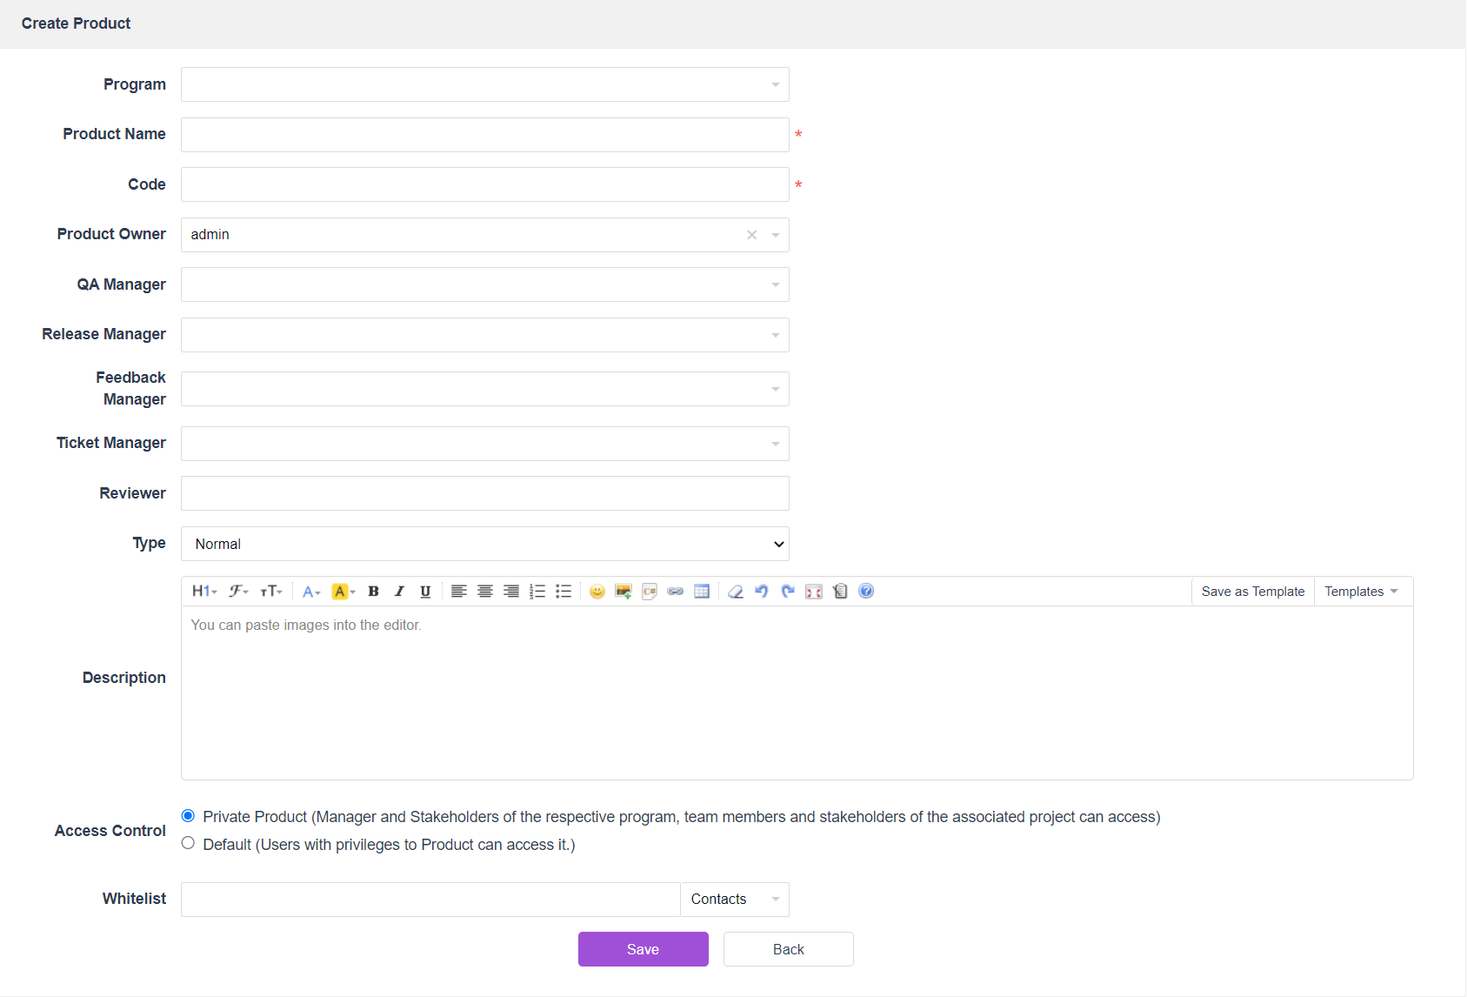Open the QA Manager dropdown

[484, 284]
